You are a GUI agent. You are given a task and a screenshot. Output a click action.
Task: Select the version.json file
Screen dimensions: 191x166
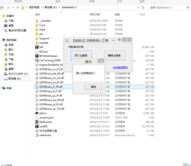(x=46, y=118)
